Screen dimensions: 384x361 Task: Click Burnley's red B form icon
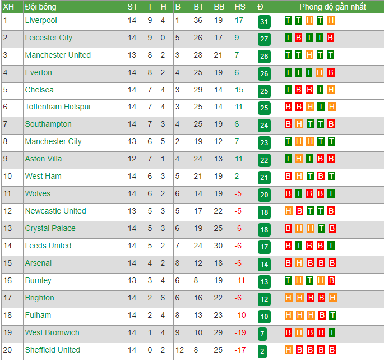(x=331, y=281)
